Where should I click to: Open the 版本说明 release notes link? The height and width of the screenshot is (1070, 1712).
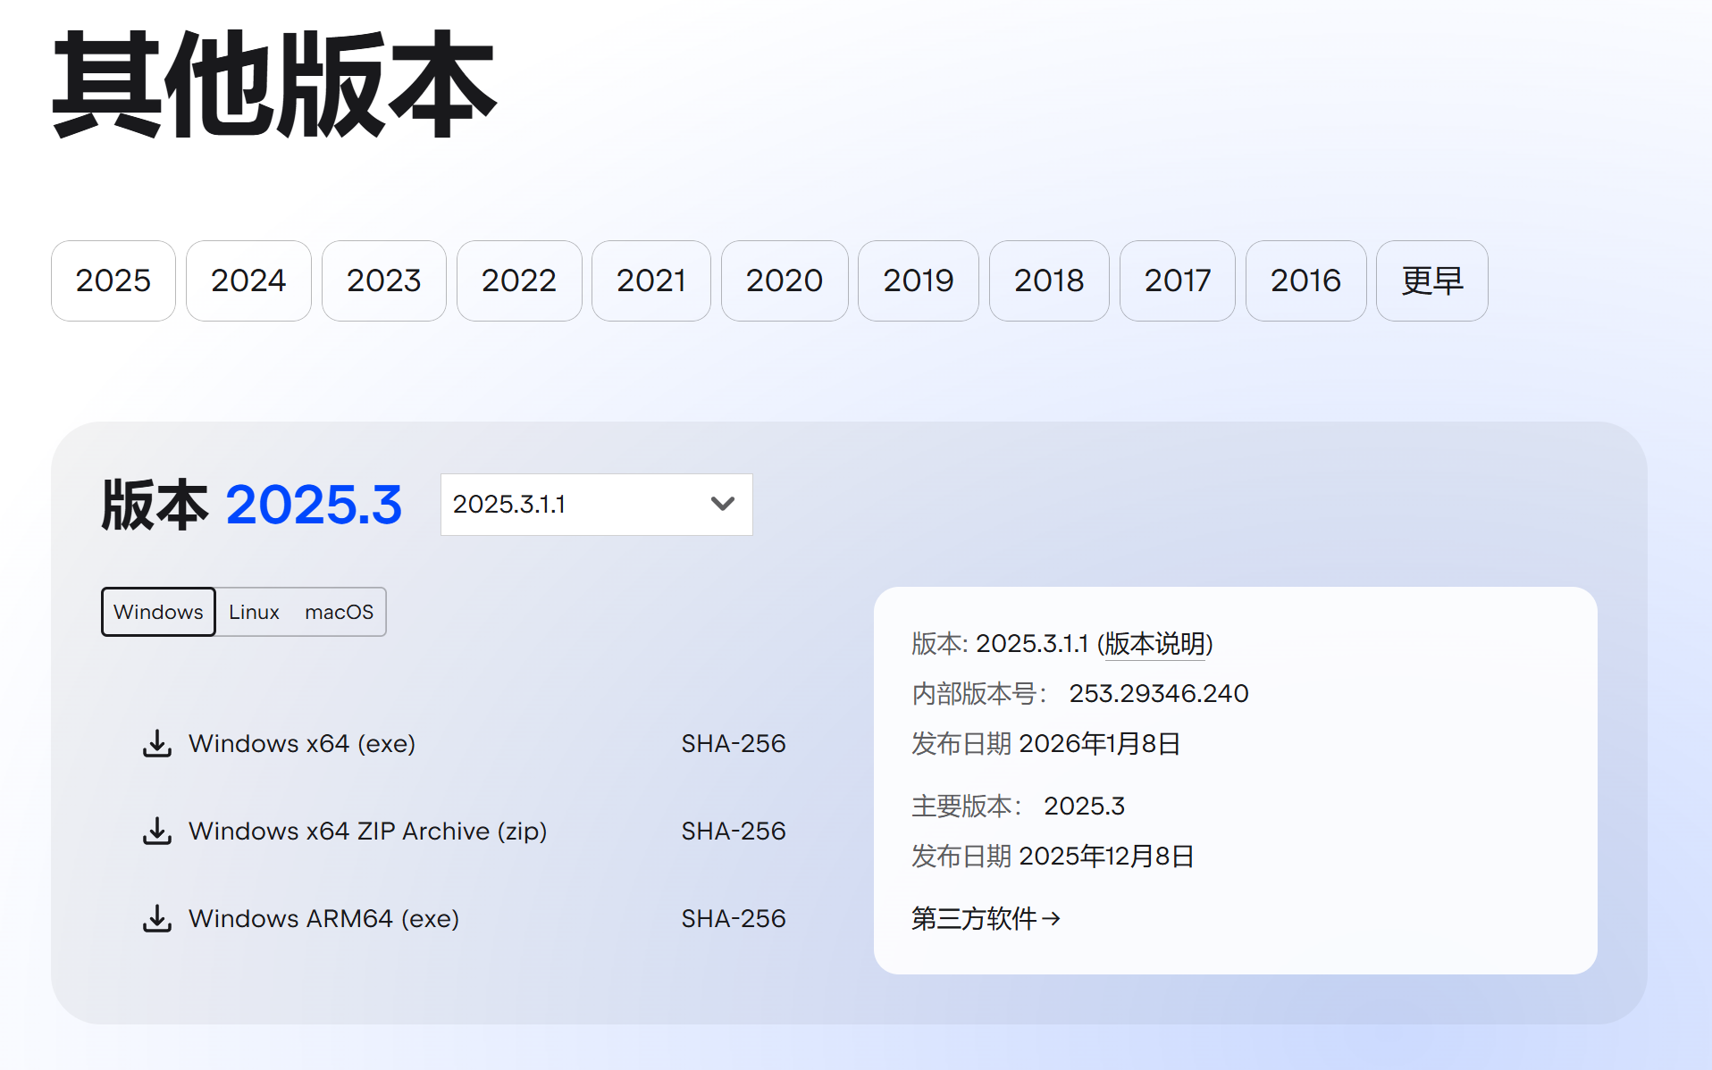[x=1155, y=644]
